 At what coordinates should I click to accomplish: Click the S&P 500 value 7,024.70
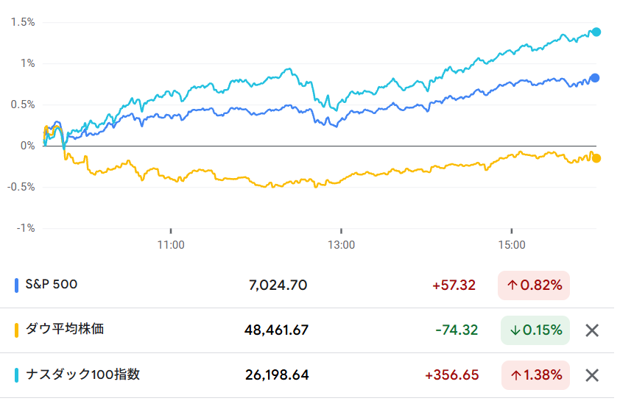point(278,285)
